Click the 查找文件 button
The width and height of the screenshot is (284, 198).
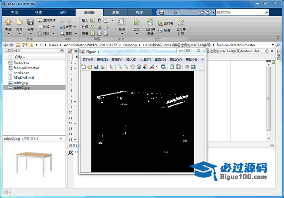[47, 20]
